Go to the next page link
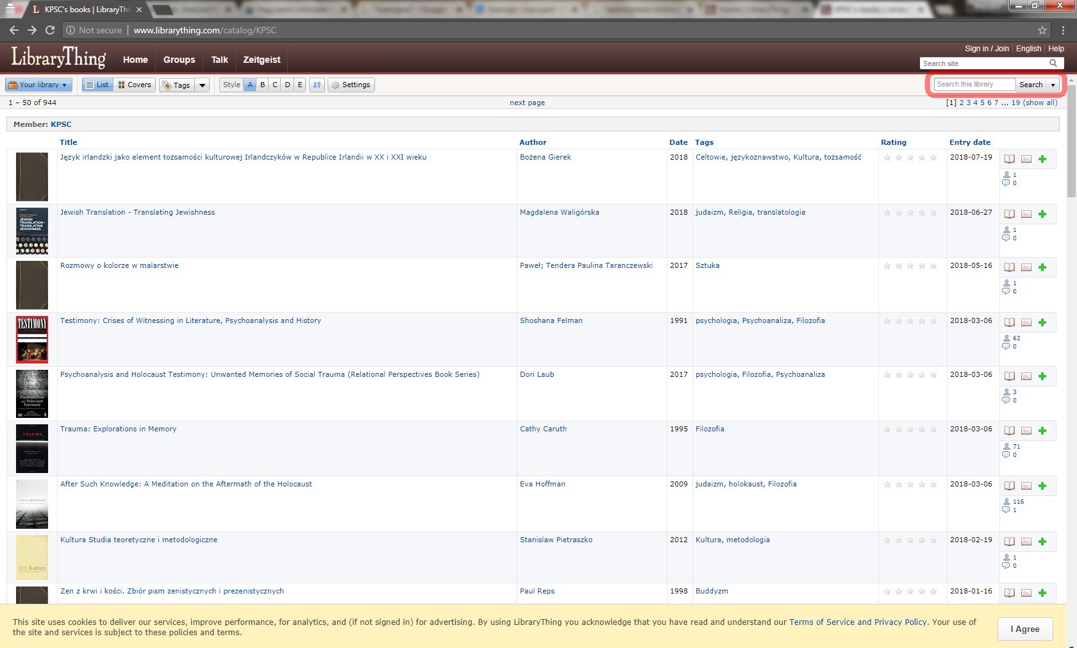The image size is (1077, 648). tap(527, 103)
